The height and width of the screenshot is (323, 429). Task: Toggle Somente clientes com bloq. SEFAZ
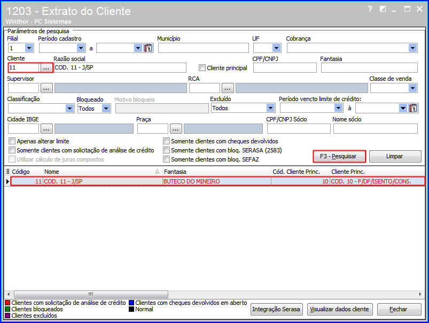[x=166, y=159]
